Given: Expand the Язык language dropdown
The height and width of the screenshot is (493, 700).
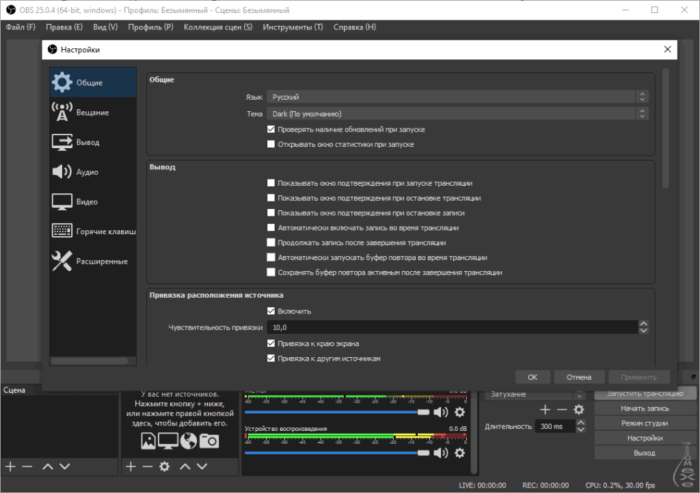Looking at the screenshot, I should click(x=457, y=97).
